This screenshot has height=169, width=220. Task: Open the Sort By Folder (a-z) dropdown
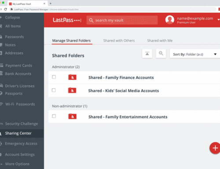coord(195,54)
